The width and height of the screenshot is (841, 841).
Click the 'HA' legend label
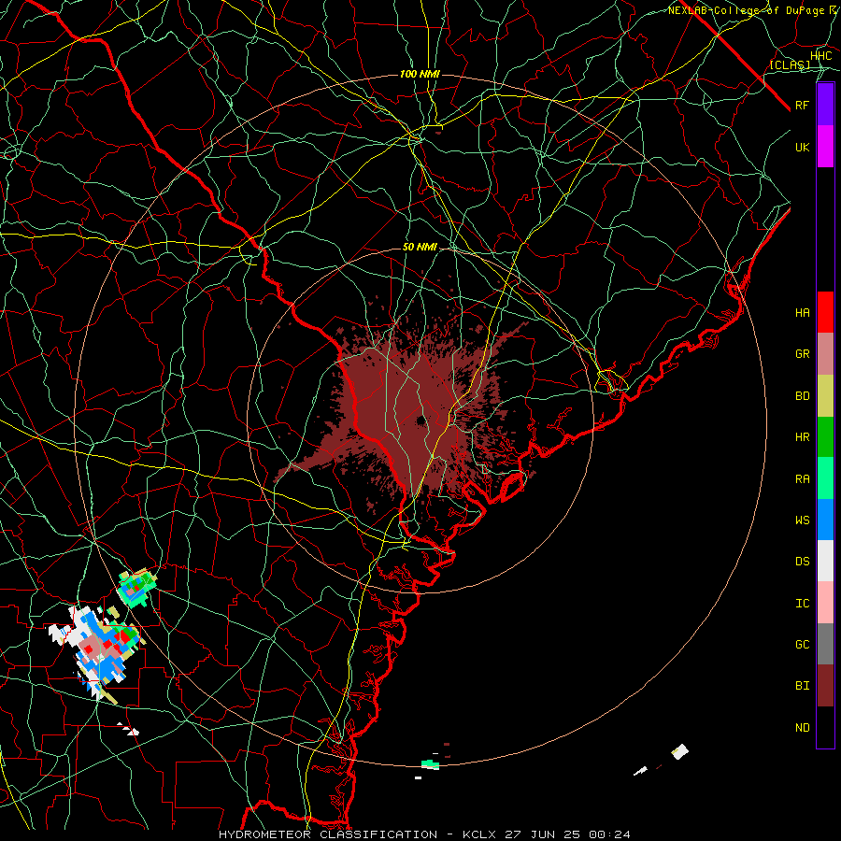click(802, 313)
